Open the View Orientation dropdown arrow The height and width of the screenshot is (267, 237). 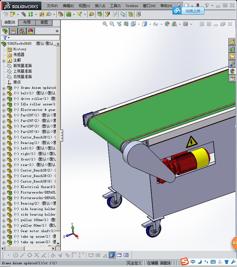tap(139, 24)
